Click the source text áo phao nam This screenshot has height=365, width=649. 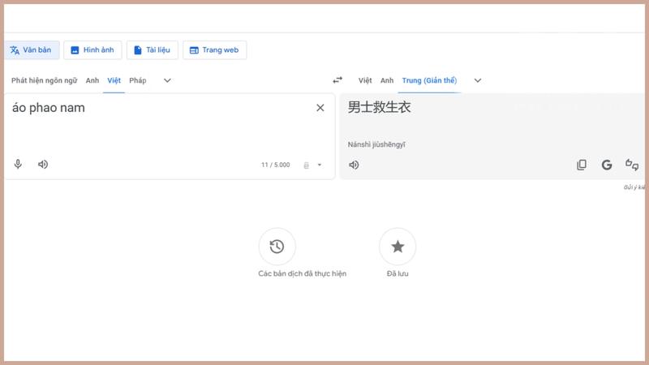49,108
